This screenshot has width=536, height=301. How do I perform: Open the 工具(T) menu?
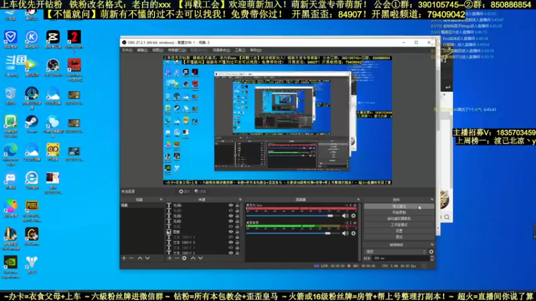click(x=240, y=50)
